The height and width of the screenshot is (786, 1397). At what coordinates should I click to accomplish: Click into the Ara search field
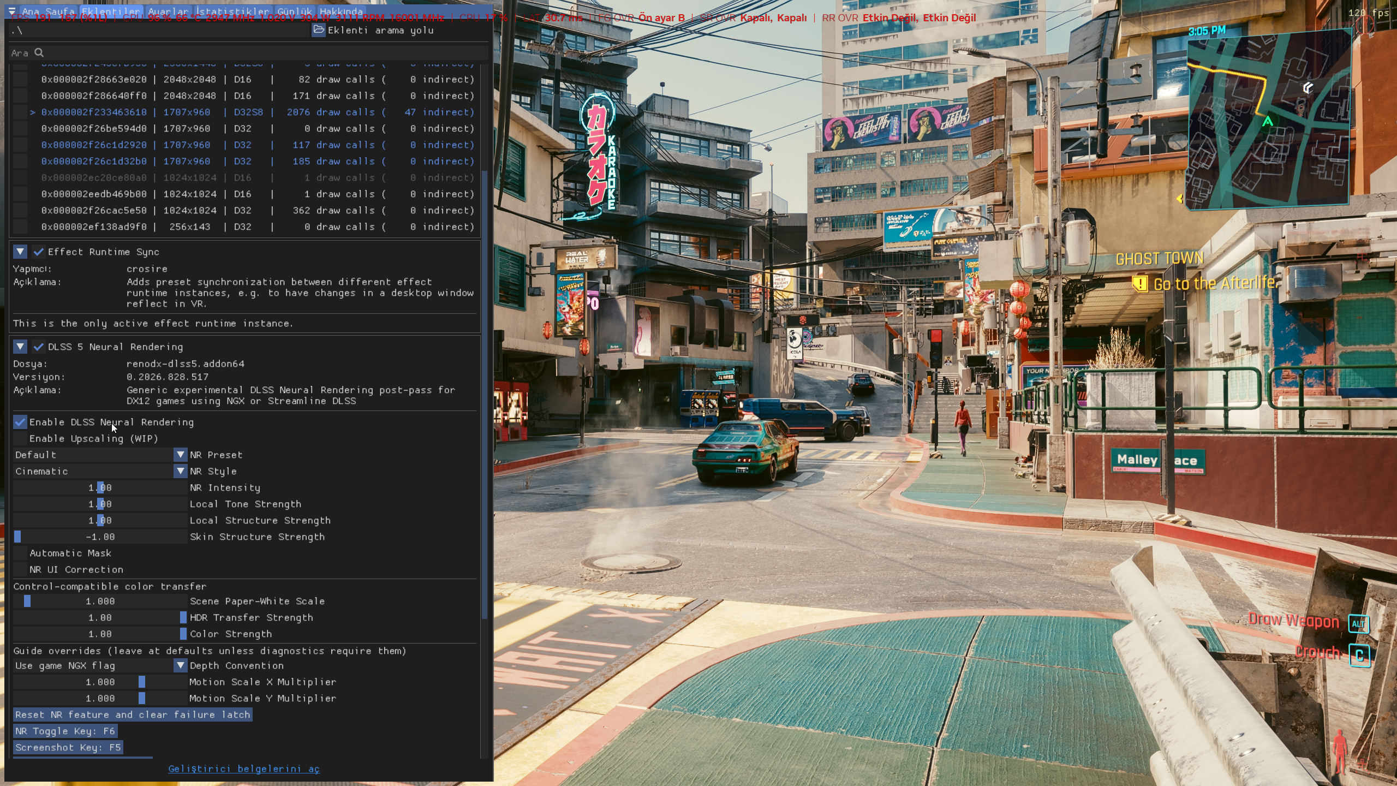click(249, 53)
